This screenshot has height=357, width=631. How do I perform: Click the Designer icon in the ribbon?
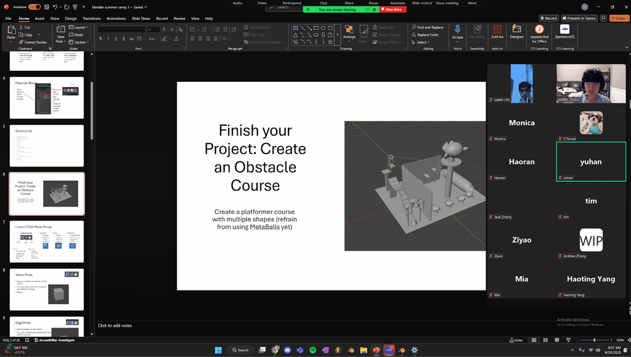(516, 31)
